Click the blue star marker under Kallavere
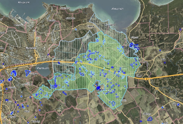This screenshot has width=183, height=124. coord(75,29)
